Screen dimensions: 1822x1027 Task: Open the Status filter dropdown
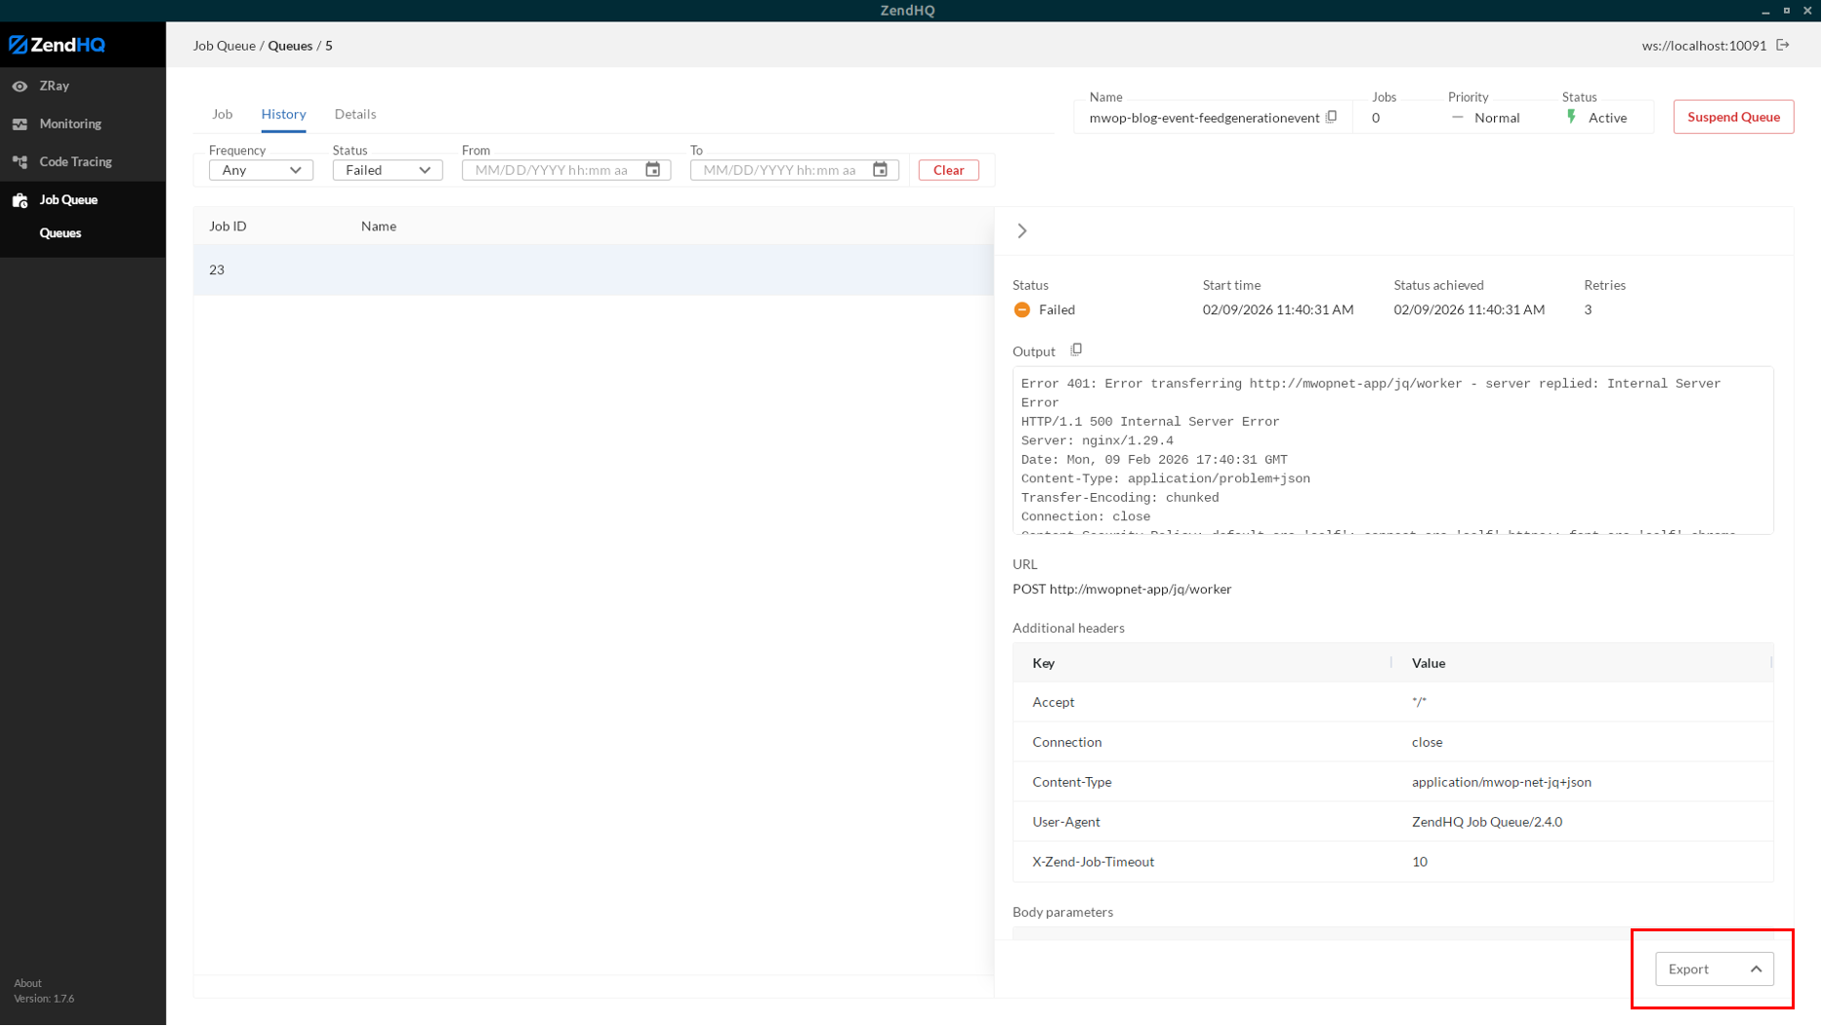click(388, 170)
